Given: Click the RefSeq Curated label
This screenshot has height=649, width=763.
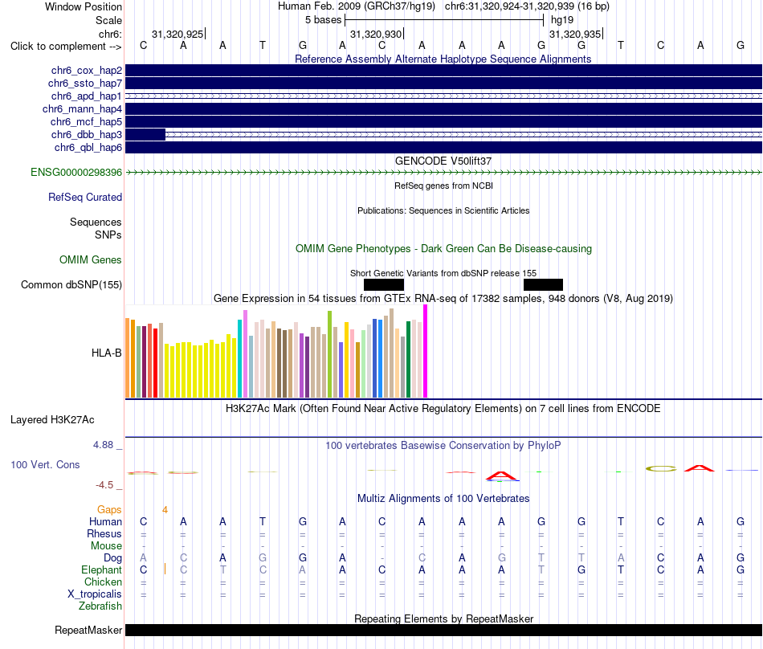Looking at the screenshot, I should pyautogui.click(x=85, y=197).
